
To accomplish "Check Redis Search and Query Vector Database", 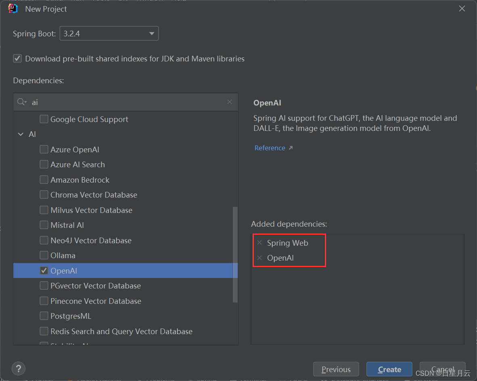I will (x=44, y=331).
